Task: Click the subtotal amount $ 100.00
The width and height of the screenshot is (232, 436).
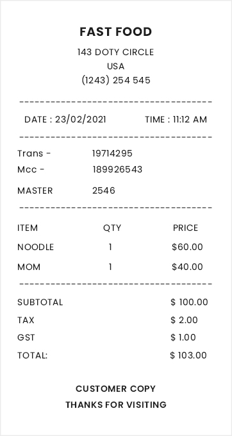Action: (189, 302)
